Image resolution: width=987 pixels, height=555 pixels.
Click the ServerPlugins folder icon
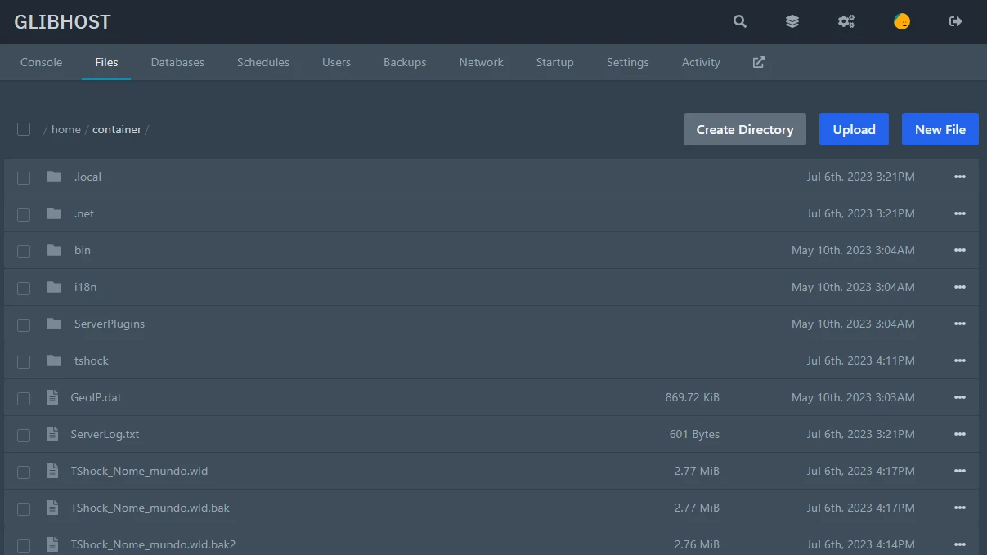[x=54, y=324]
